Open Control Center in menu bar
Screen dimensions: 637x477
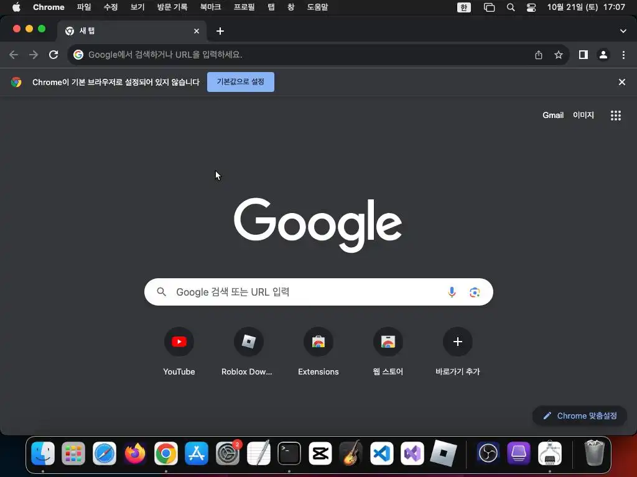(x=531, y=7)
